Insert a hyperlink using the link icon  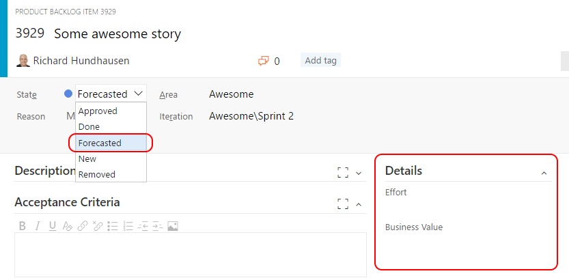point(83,225)
